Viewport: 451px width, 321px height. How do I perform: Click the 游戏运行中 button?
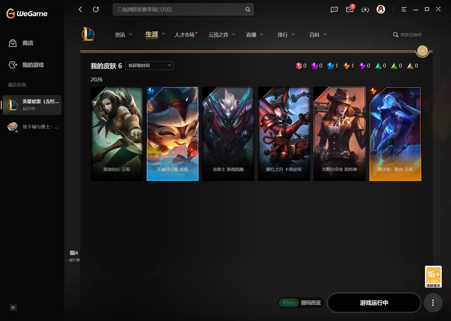point(374,303)
